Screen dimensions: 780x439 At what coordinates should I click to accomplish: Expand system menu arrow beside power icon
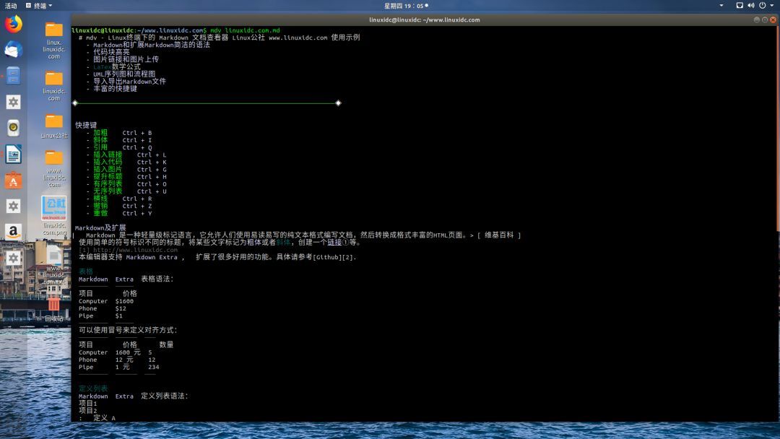pyautogui.click(x=773, y=6)
